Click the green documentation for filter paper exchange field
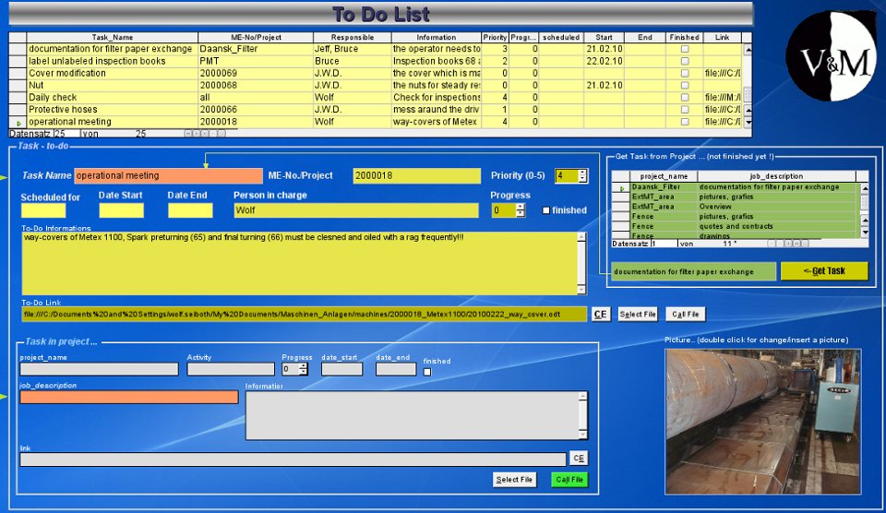The image size is (886, 513). [x=694, y=272]
